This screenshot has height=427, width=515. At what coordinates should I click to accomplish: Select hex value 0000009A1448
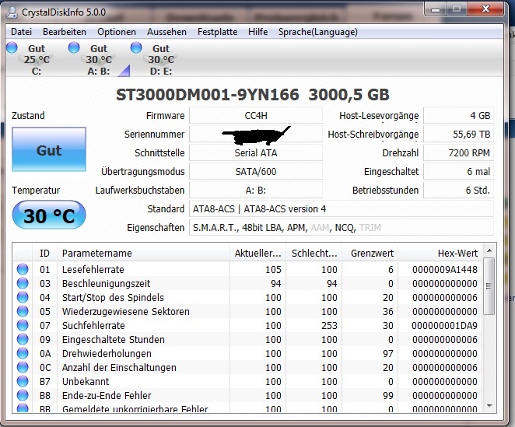[x=445, y=270]
